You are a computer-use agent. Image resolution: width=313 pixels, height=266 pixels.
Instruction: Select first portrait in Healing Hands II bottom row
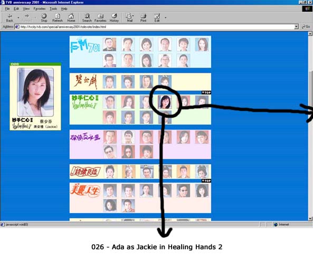(x=109, y=117)
